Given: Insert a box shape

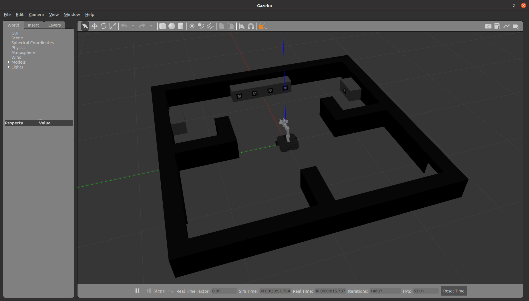Looking at the screenshot, I should [x=162, y=26].
